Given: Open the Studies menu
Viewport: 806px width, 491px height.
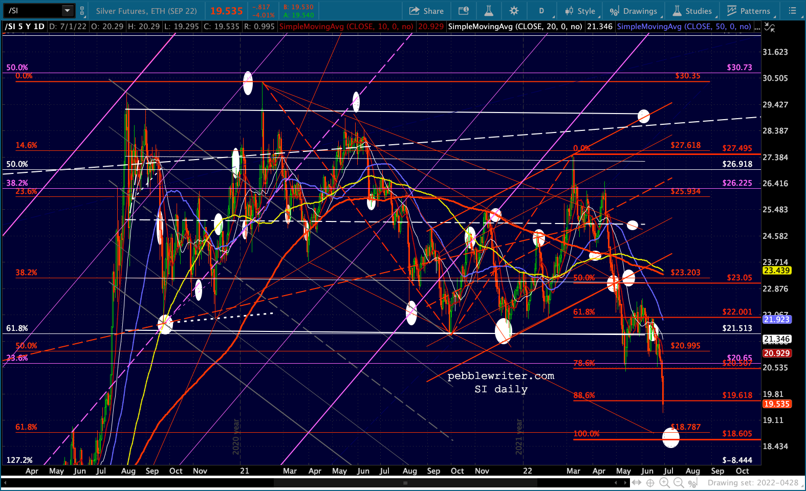Looking at the screenshot, I should click(x=692, y=11).
